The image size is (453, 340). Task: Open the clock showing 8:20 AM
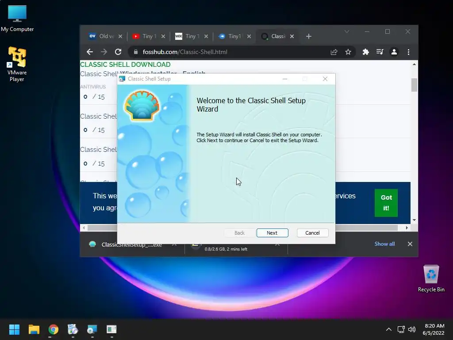point(434,329)
